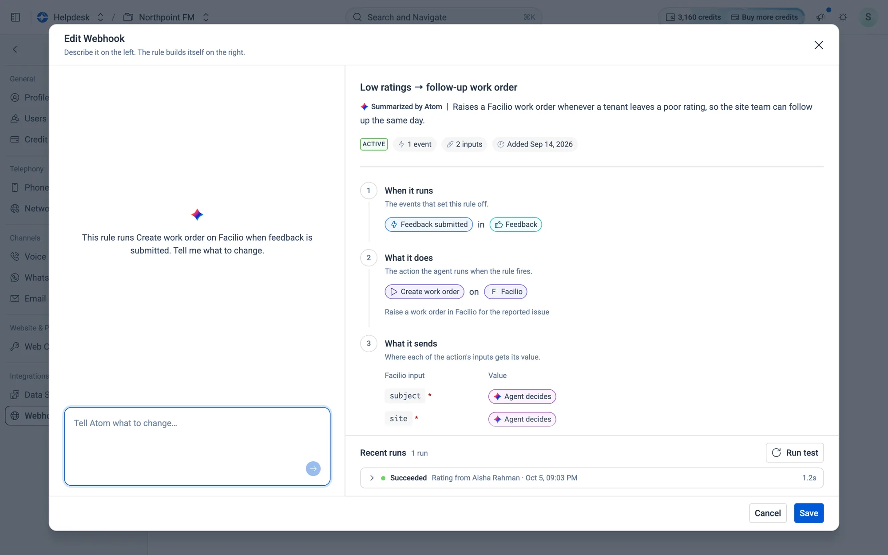The height and width of the screenshot is (555, 888).
Task: Click the Low ratings rule title
Action: point(439,87)
